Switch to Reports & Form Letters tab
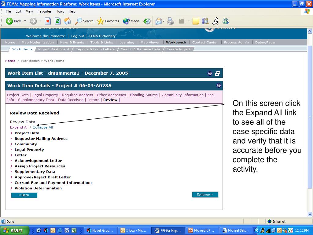 (95, 49)
